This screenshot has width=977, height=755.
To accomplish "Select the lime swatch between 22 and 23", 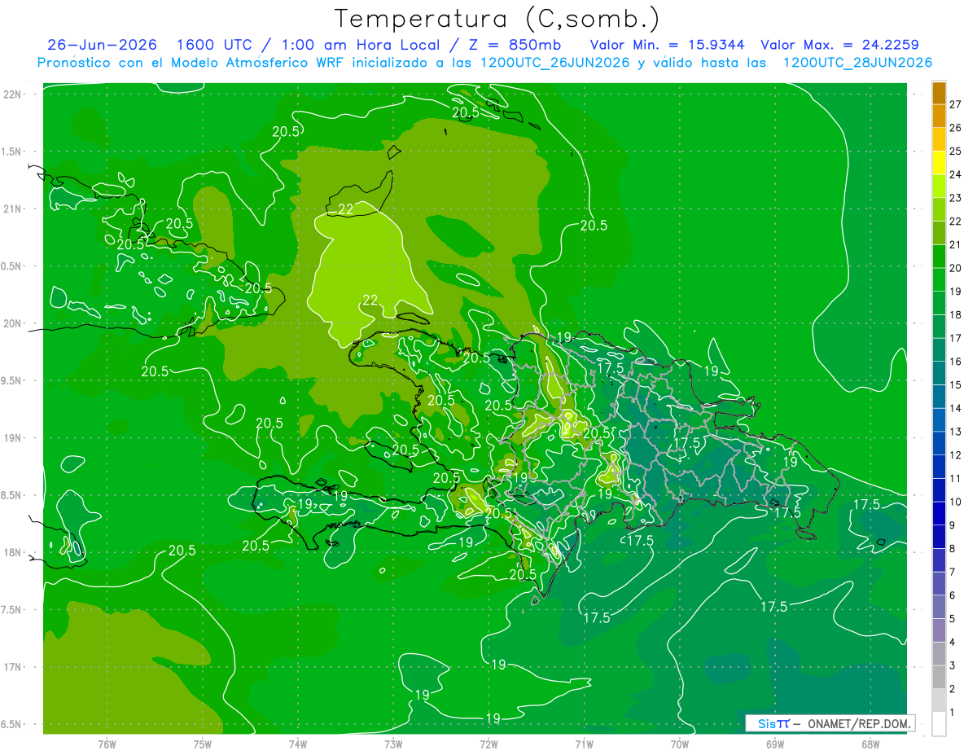I will [939, 209].
